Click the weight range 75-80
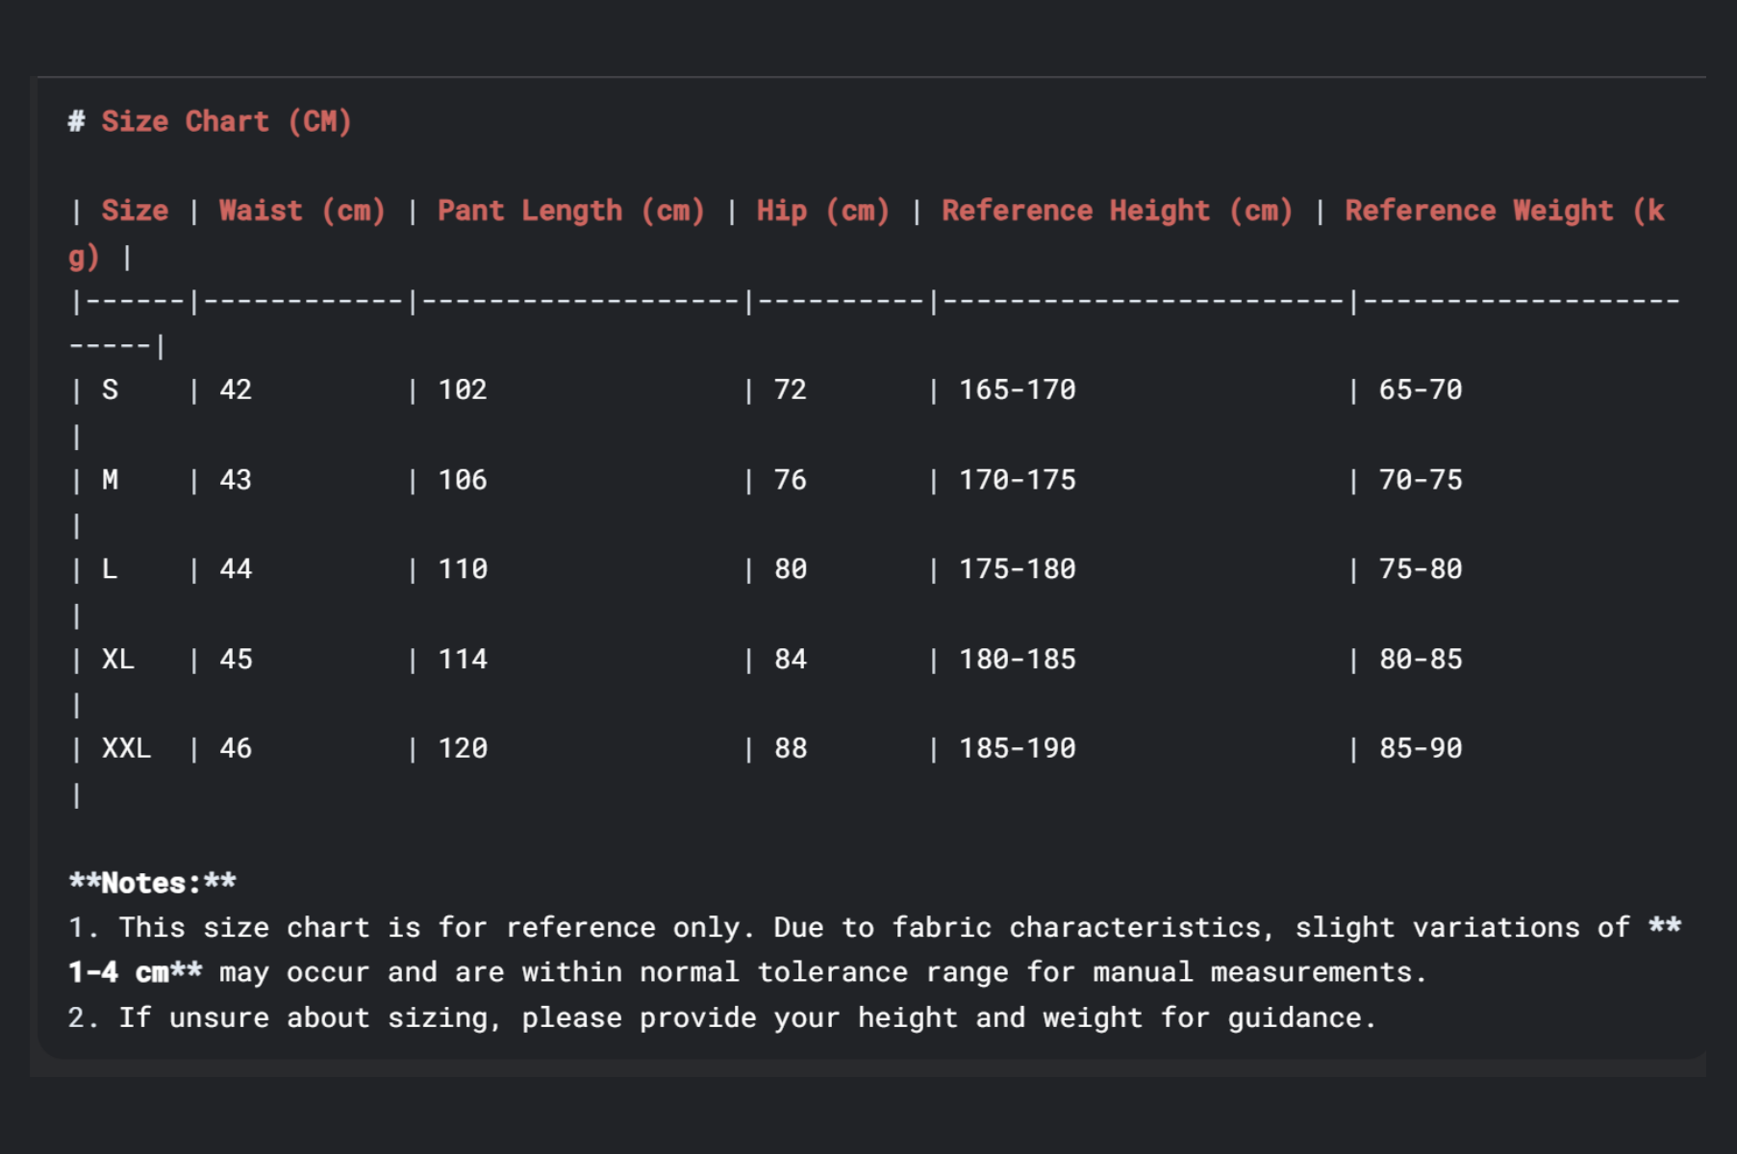 click(x=1420, y=569)
